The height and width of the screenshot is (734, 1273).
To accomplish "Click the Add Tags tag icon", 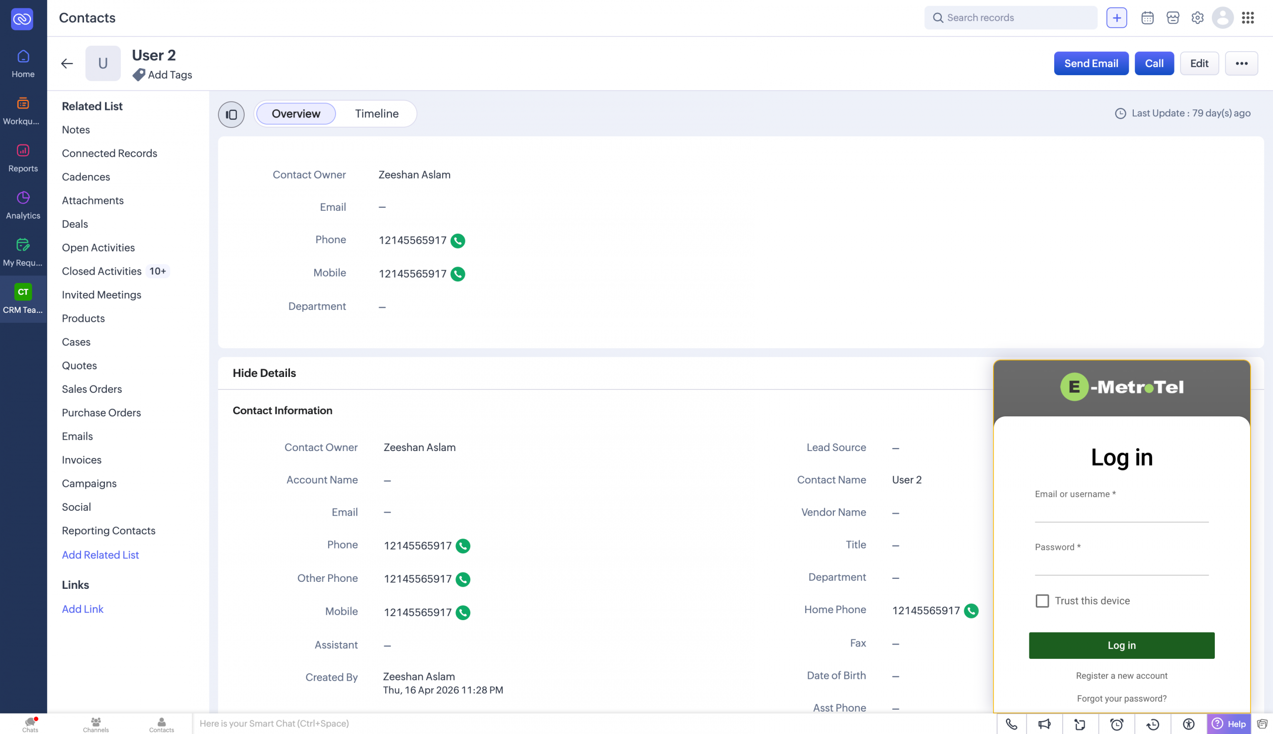I will [x=139, y=75].
